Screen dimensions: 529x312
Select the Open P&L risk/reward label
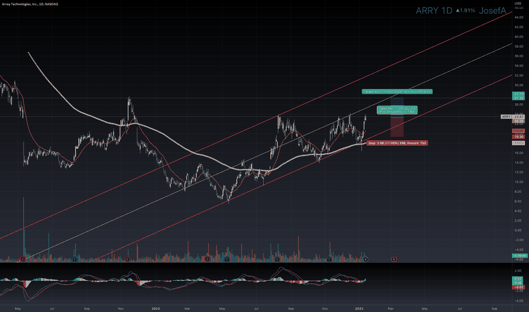(397, 110)
